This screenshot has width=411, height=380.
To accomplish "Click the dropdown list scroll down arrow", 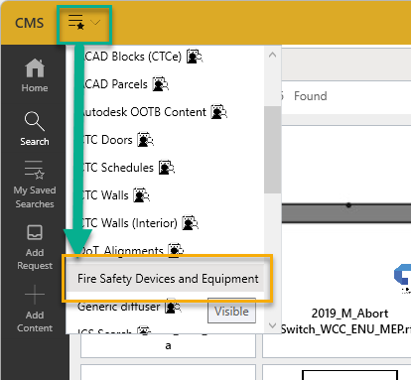I will [272, 325].
